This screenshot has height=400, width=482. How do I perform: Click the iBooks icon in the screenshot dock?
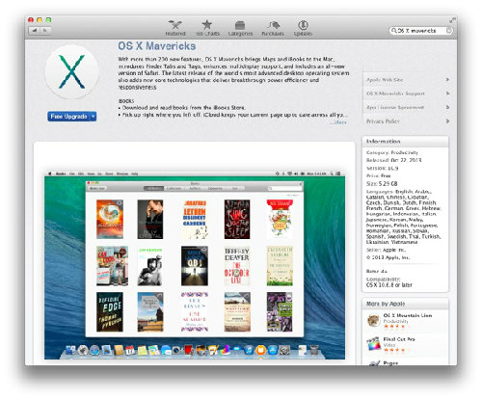260,350
